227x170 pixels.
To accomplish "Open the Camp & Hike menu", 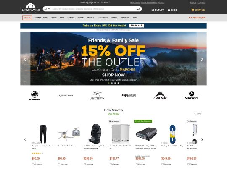I will 41,18.
